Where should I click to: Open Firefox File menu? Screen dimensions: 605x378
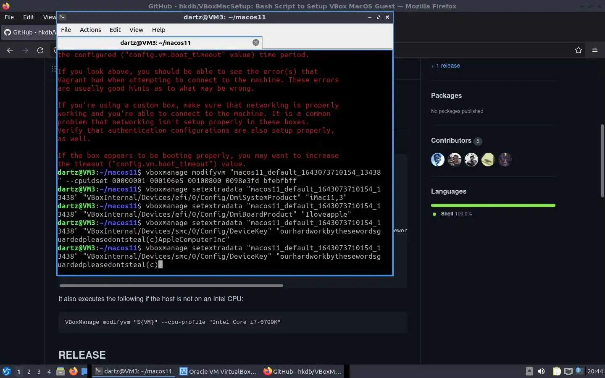pyautogui.click(x=9, y=17)
